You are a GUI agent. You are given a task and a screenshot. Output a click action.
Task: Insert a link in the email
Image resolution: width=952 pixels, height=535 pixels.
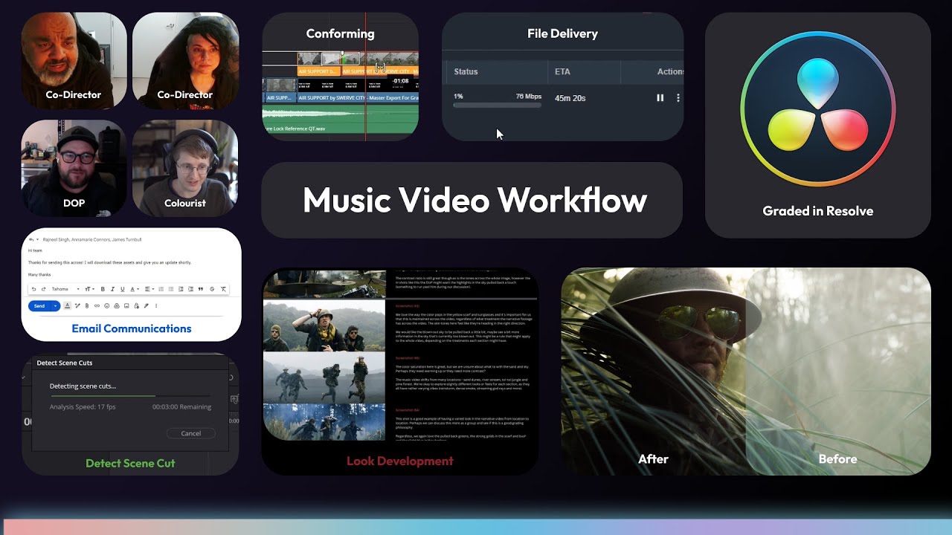[x=97, y=305]
